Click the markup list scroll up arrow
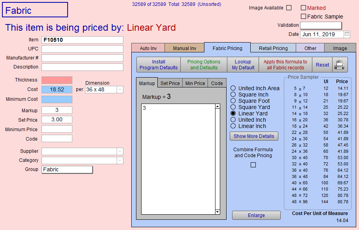 coord(217,106)
